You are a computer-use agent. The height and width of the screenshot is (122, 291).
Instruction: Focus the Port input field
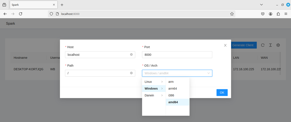point(177,55)
